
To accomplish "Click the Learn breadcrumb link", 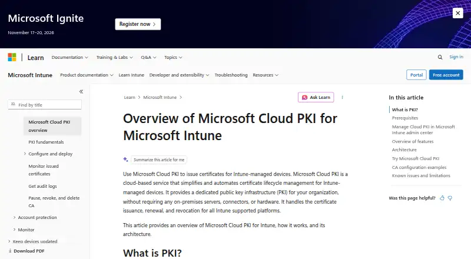I will pos(130,97).
